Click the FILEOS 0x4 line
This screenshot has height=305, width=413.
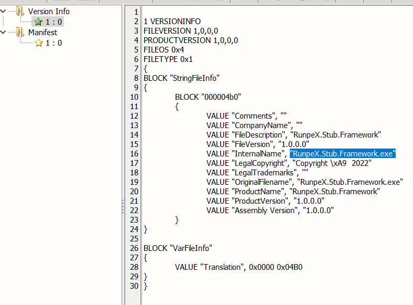tap(164, 50)
